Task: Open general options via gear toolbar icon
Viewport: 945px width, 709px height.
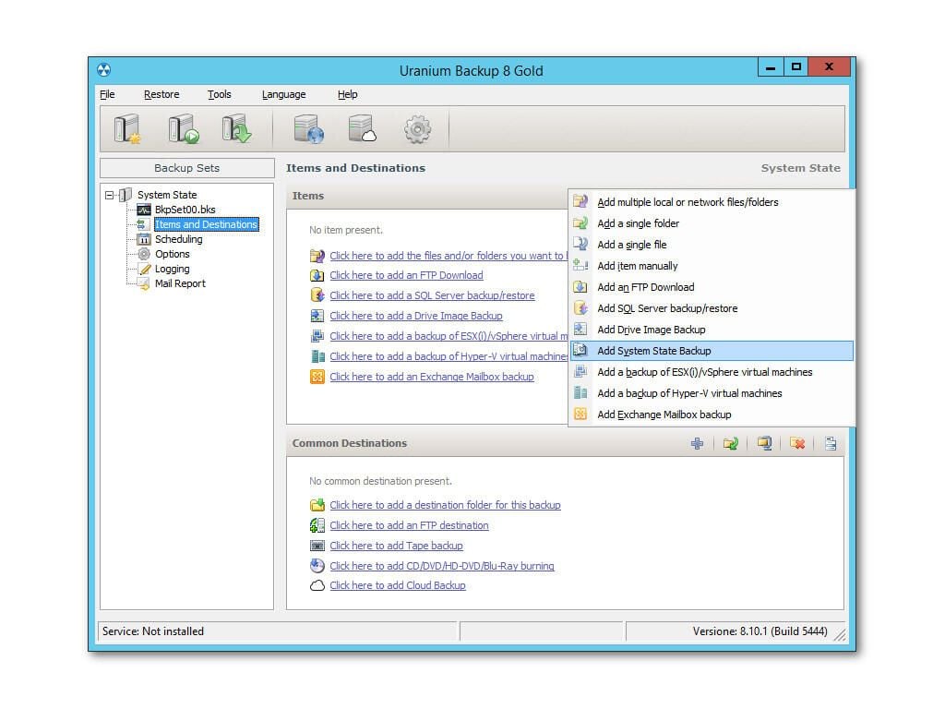Action: tap(418, 129)
